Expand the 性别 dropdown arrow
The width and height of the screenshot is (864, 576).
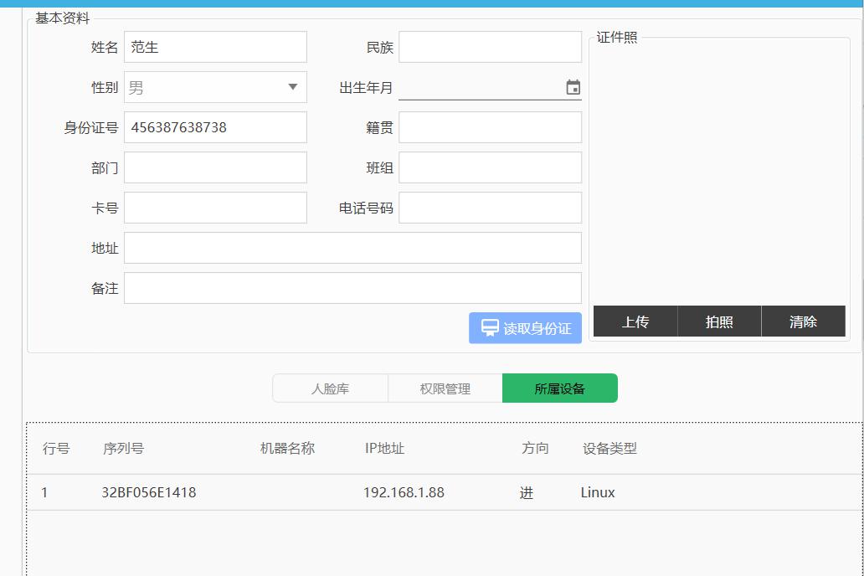click(292, 87)
